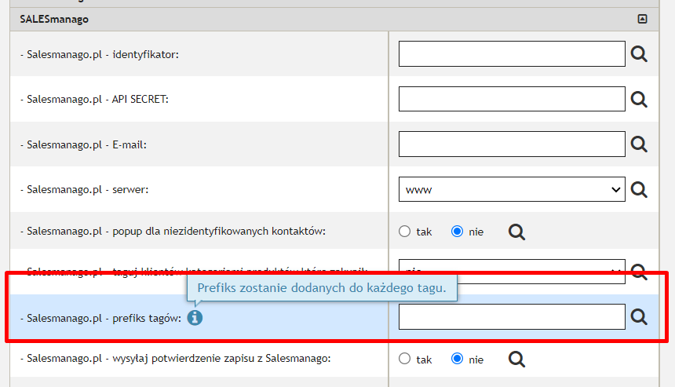The image size is (675, 387).
Task: Click magnifier icon next to E-mail field
Action: 639,144
